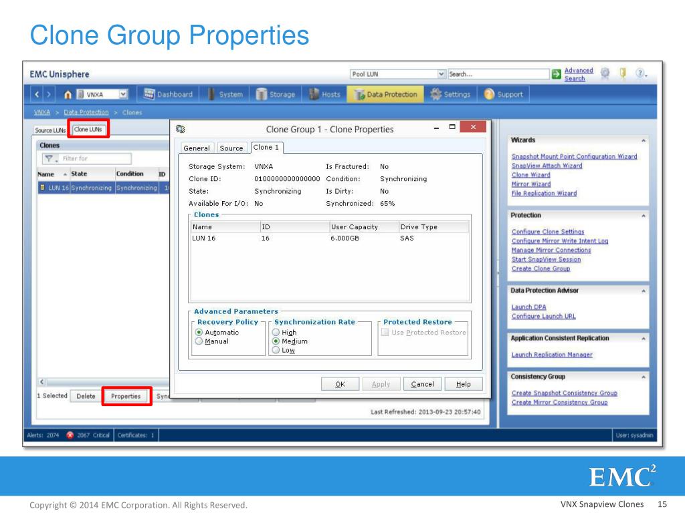Select the Clone 1 tab in the dialog
Screen dimensions: 685x513
click(x=266, y=148)
